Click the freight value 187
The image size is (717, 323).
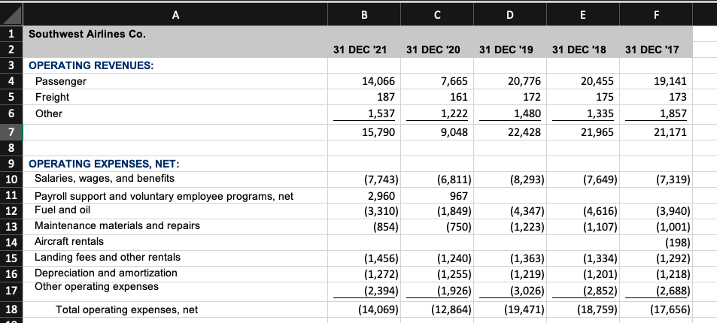(386, 97)
